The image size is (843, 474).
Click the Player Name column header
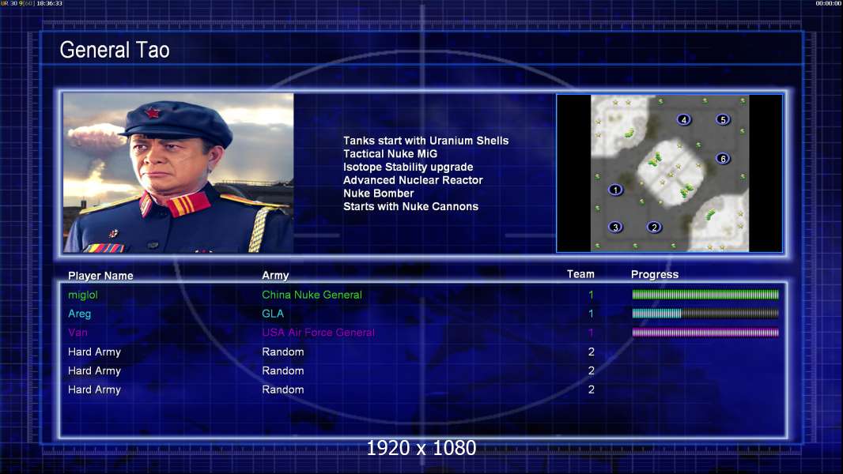[x=100, y=276]
